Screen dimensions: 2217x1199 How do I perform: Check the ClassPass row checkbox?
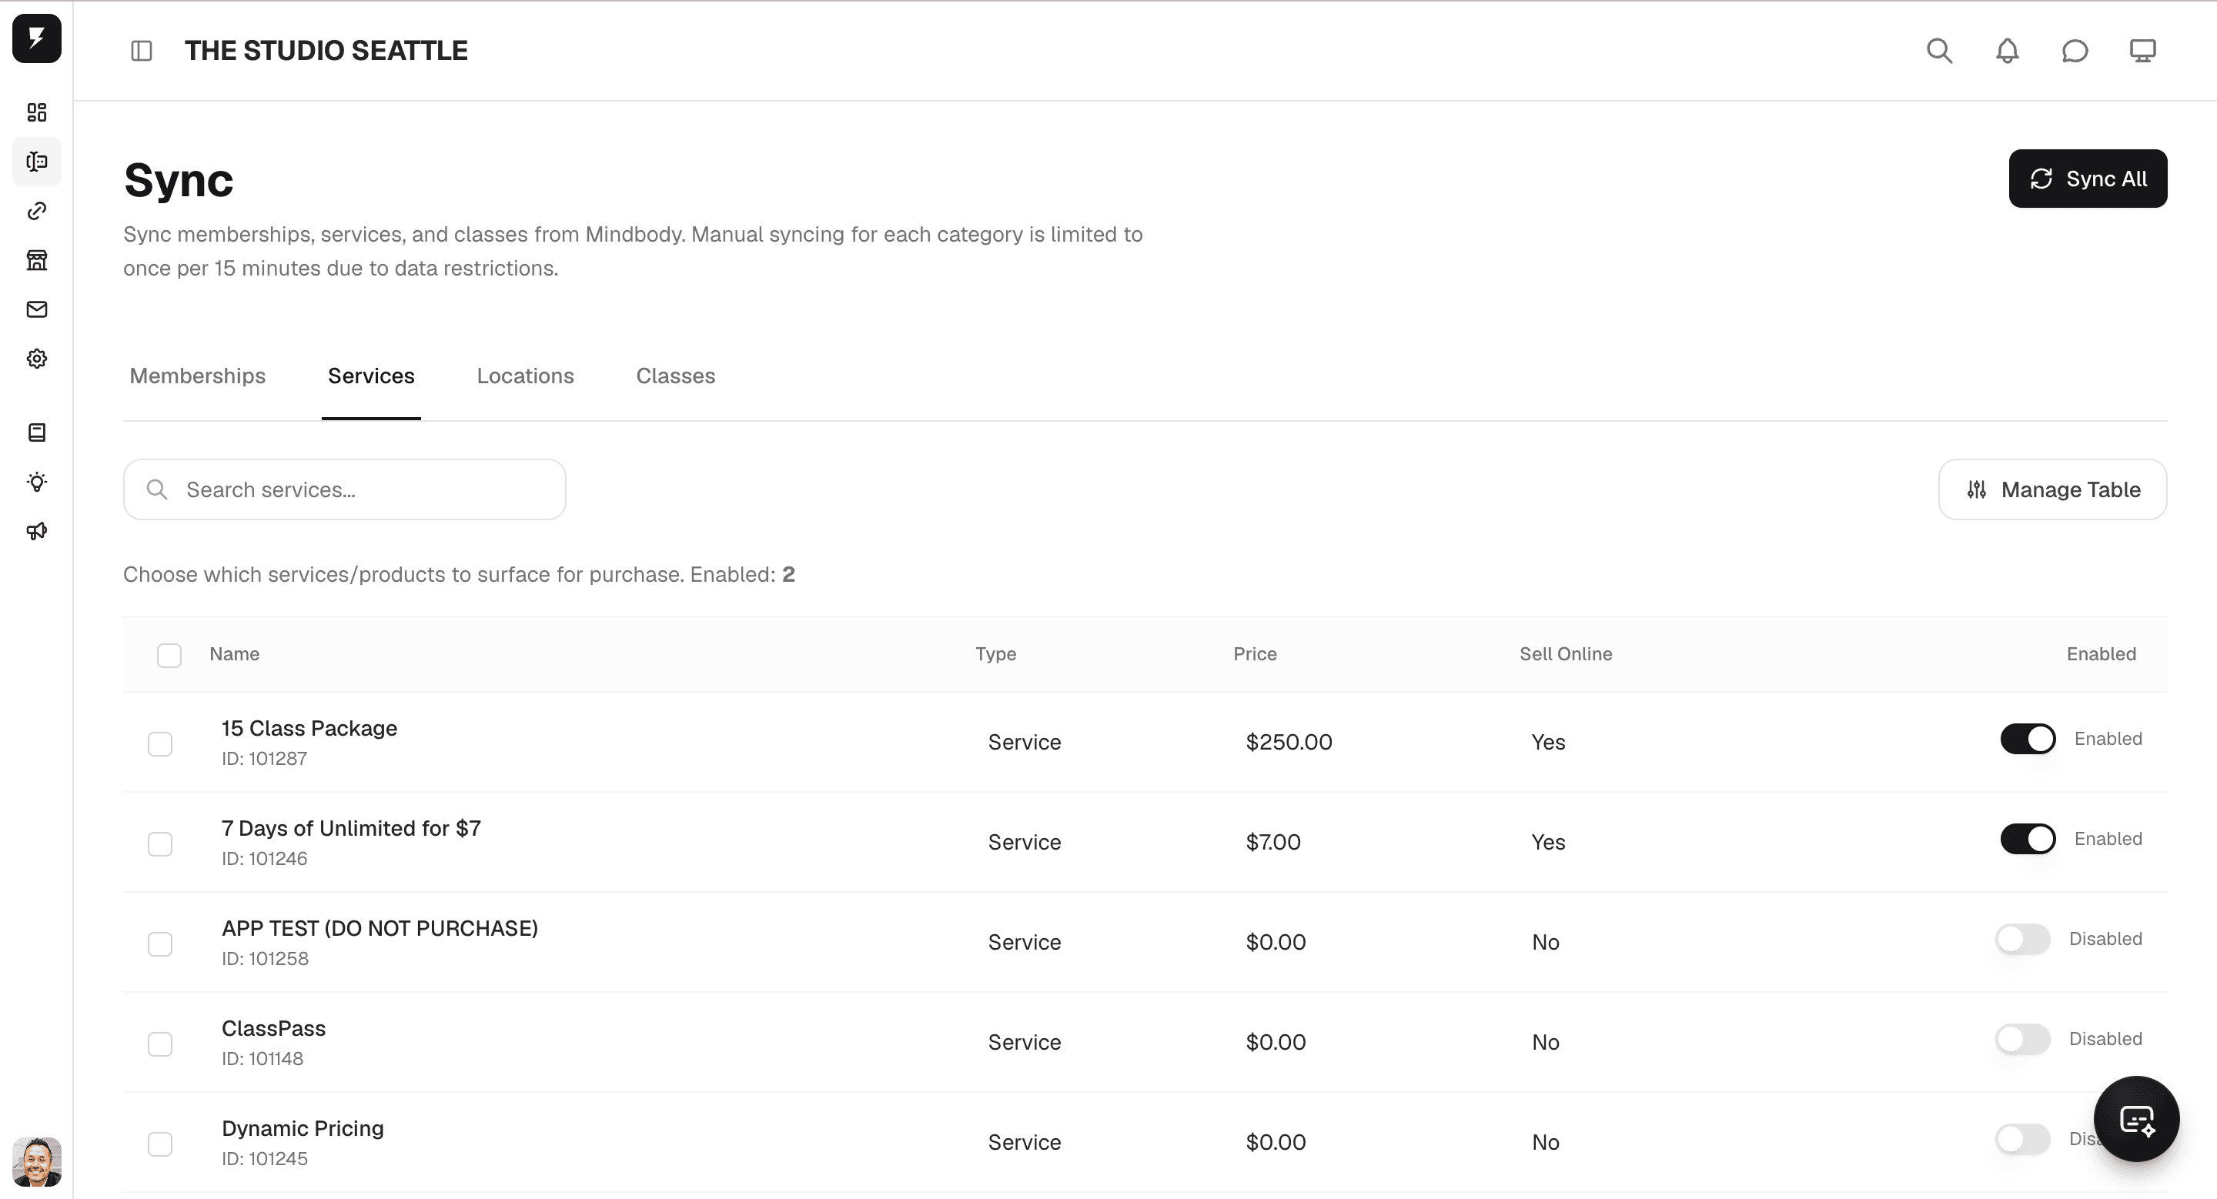(160, 1044)
